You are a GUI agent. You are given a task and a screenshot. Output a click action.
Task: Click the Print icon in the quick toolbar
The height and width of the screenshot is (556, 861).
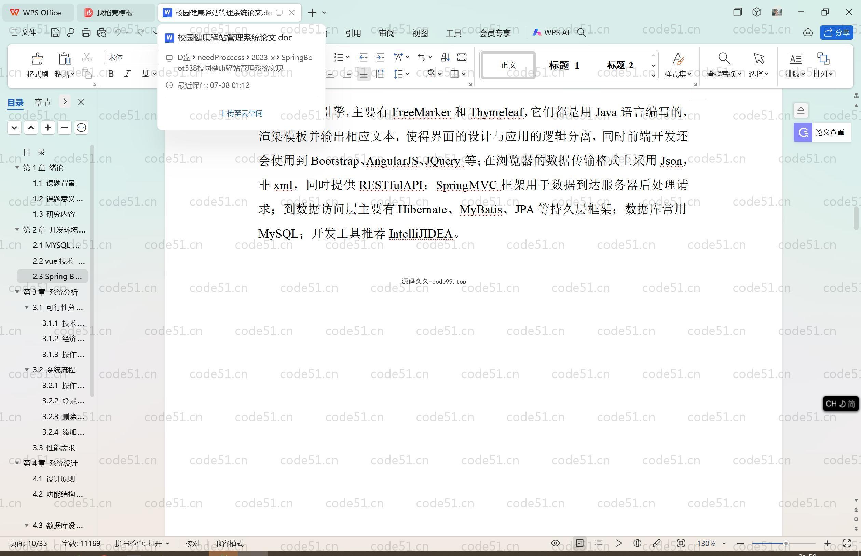click(86, 33)
